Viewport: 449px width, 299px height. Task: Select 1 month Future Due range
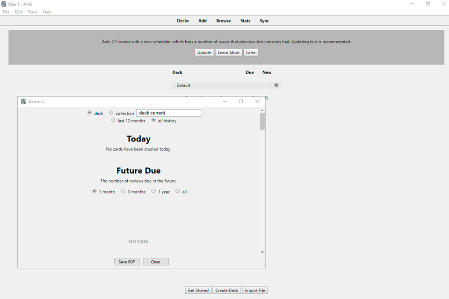[x=94, y=191]
